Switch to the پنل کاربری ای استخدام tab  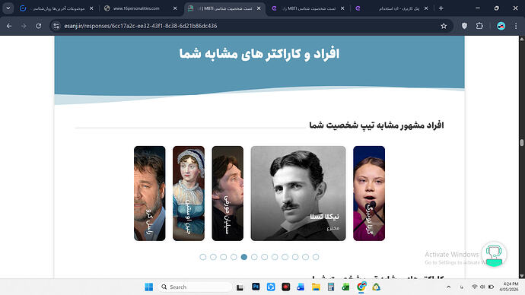pyautogui.click(x=392, y=8)
